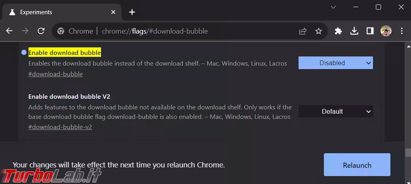Toggle the side panel icon
The width and height of the screenshot is (411, 184).
click(370, 31)
